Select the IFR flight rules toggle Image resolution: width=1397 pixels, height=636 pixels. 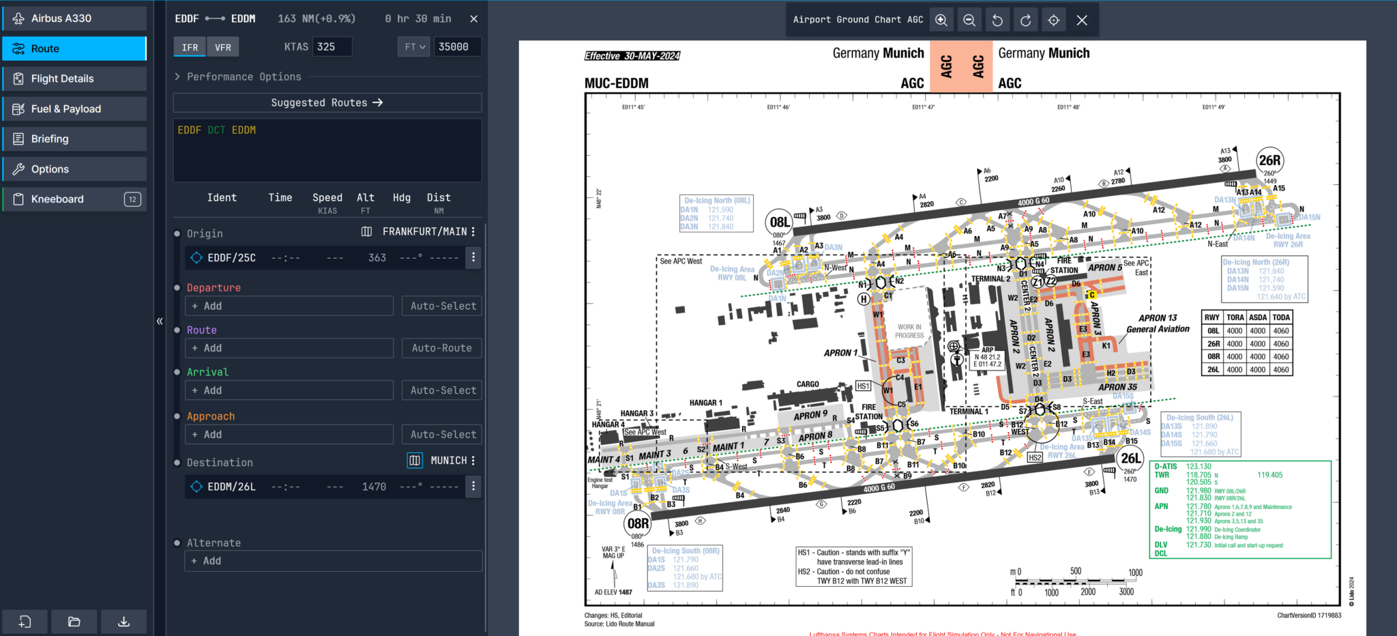[x=189, y=46]
